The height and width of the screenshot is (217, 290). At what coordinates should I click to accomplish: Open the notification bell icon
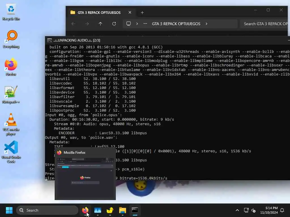click(x=282, y=210)
